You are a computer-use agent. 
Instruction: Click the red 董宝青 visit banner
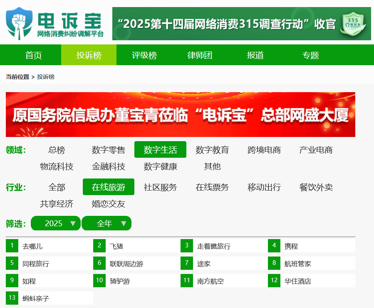tap(180, 115)
